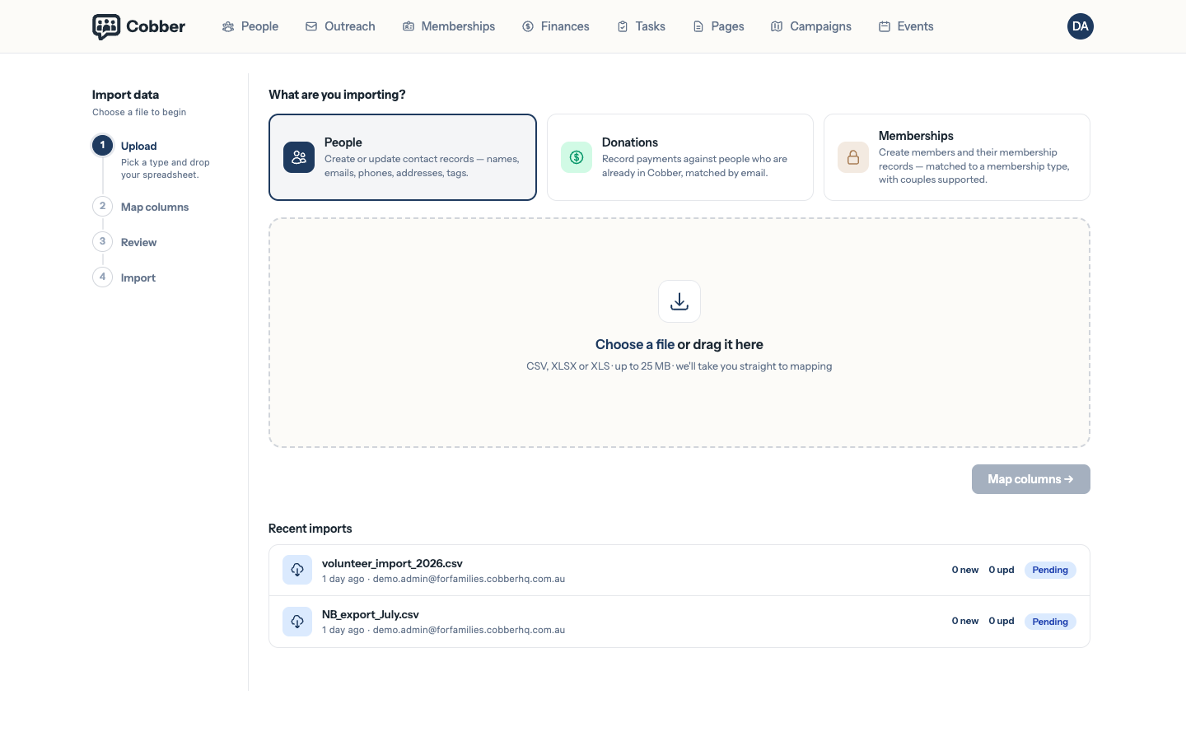1186x741 pixels.
Task: Click the CSV, XLSX or XLS size hint text
Action: point(679,366)
